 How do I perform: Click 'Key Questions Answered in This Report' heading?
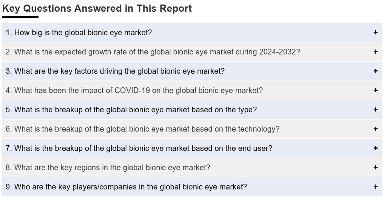click(x=97, y=9)
